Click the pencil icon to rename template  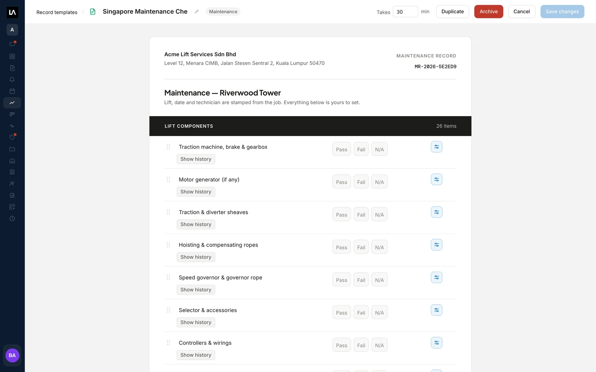point(197,12)
